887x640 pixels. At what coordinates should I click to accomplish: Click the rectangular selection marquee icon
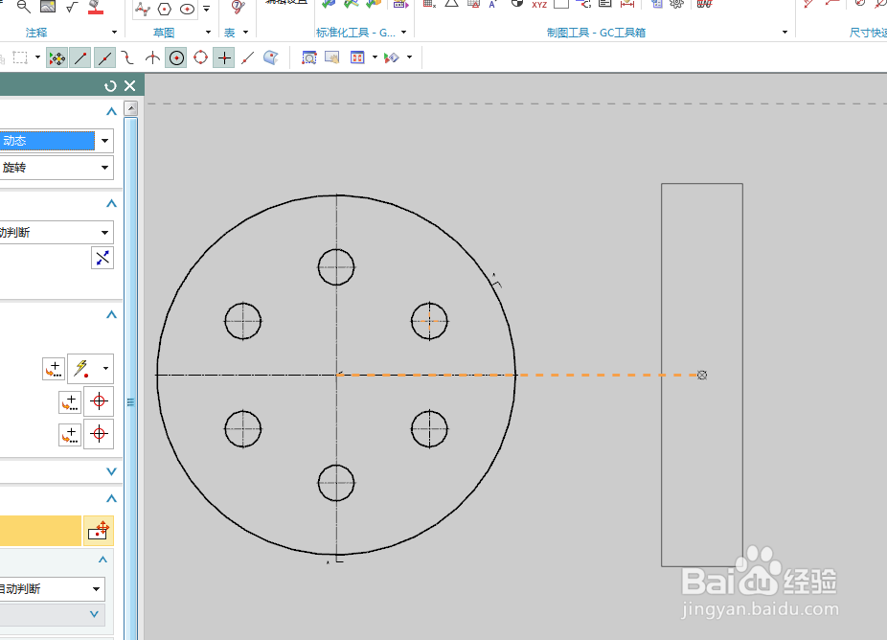click(x=20, y=57)
